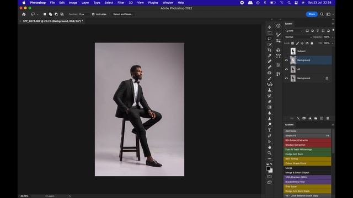Open the Image menu
Viewport: 353px width, 198px height.
click(73, 3)
